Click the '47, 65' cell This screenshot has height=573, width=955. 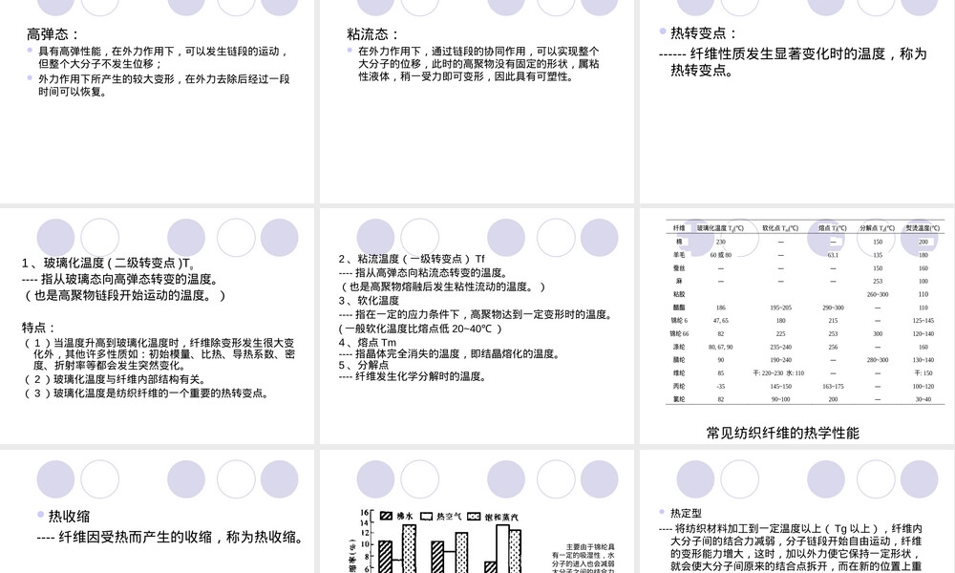(x=720, y=320)
